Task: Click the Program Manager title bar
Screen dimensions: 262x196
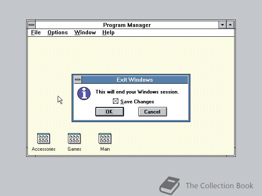Action: point(127,25)
